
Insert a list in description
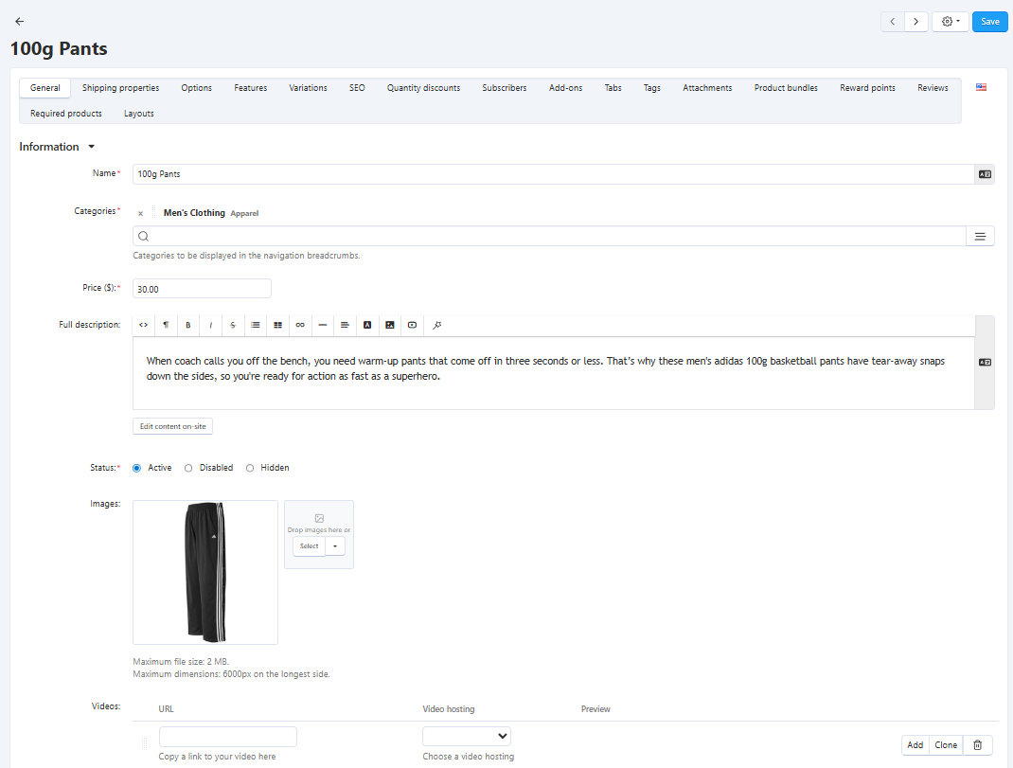pyautogui.click(x=256, y=325)
